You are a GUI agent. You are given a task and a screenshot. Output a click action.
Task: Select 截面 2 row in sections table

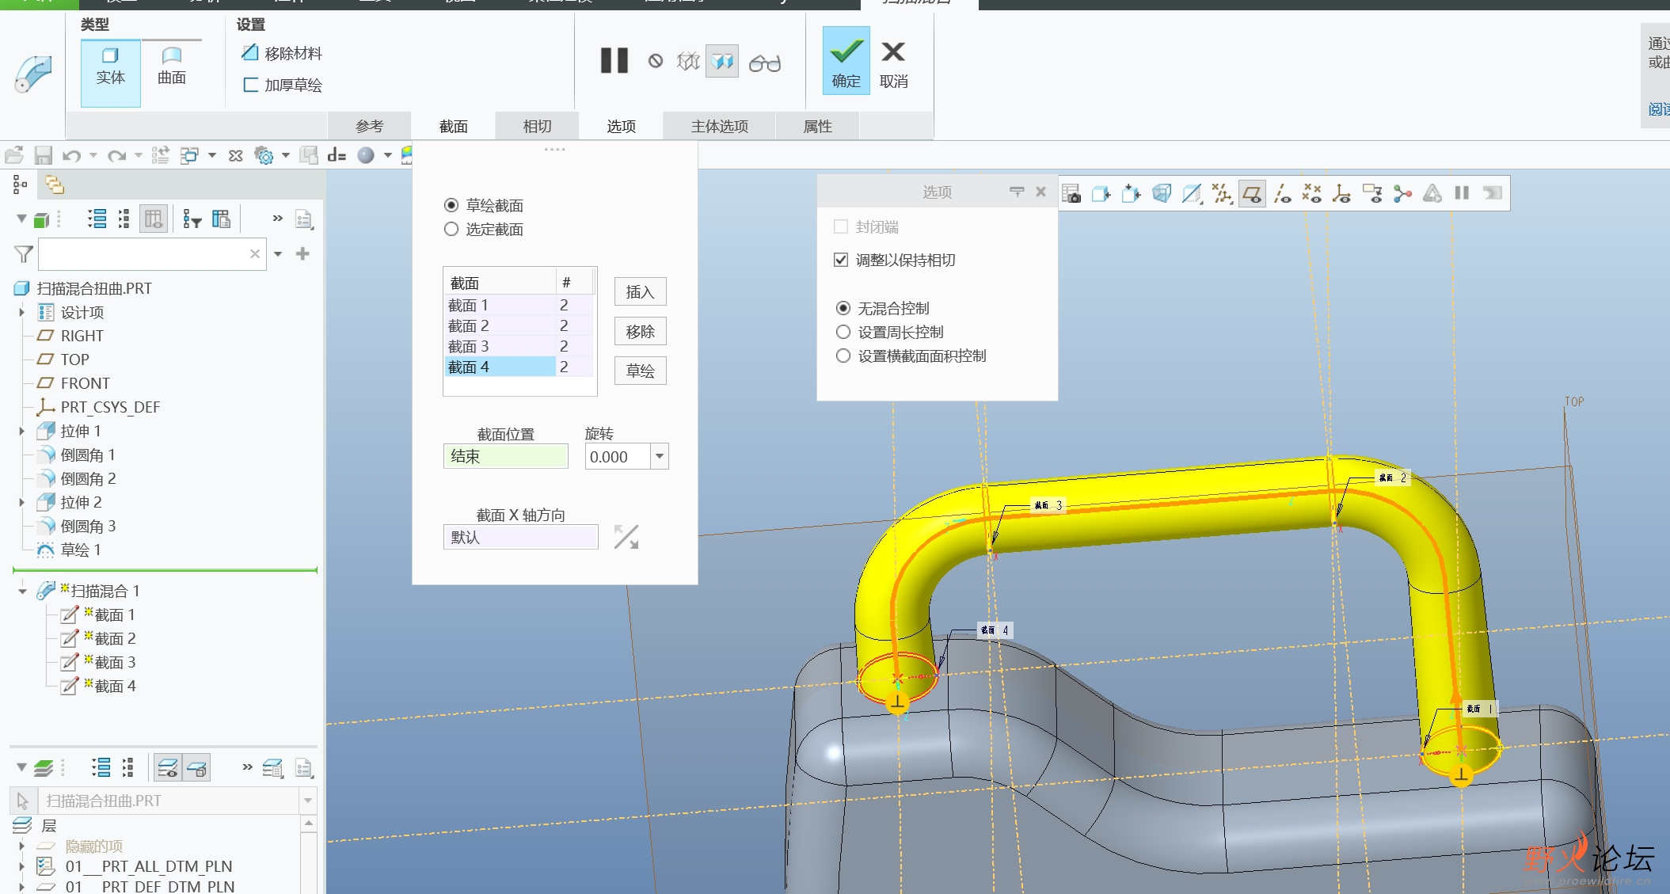[519, 325]
